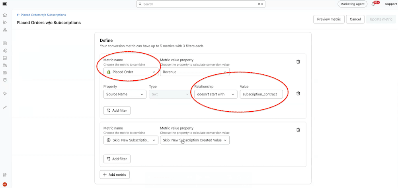Open the trending arrow icon in sidebar
Image resolution: width=398 pixels, height=188 pixels.
pos(5,107)
